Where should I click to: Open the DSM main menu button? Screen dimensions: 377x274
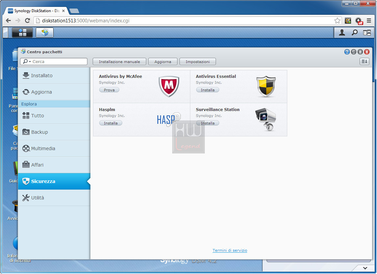pyautogui.click(x=22, y=33)
